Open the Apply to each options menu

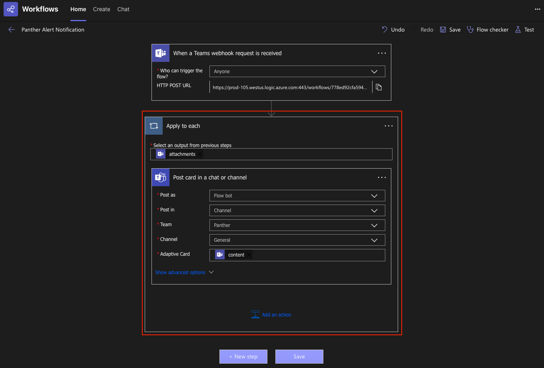(389, 126)
